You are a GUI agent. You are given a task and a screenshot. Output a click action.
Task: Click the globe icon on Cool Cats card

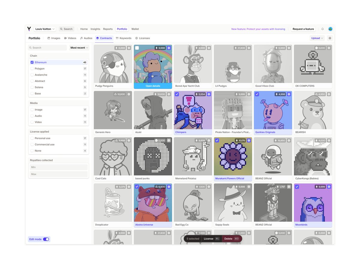click(x=129, y=140)
